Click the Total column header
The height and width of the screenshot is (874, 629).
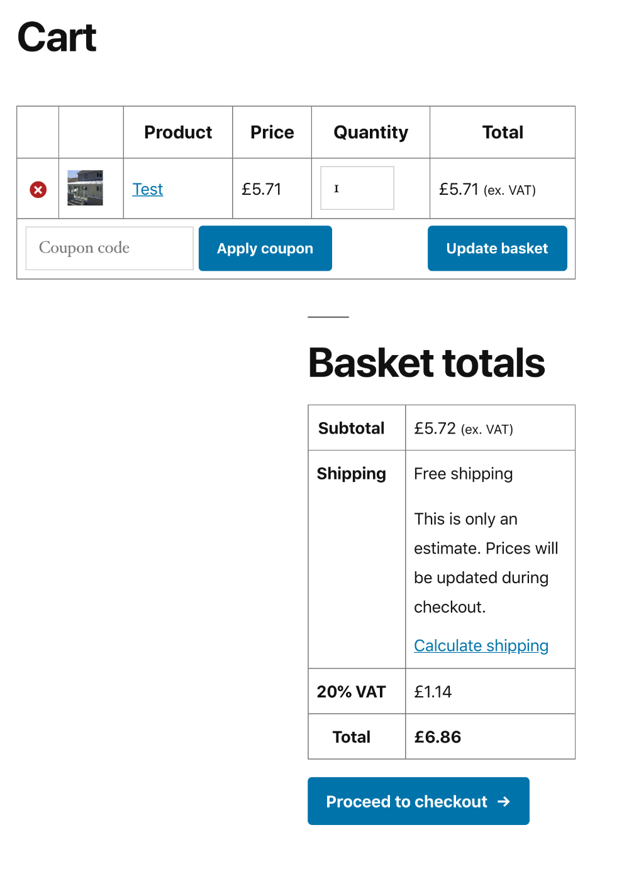tap(503, 132)
